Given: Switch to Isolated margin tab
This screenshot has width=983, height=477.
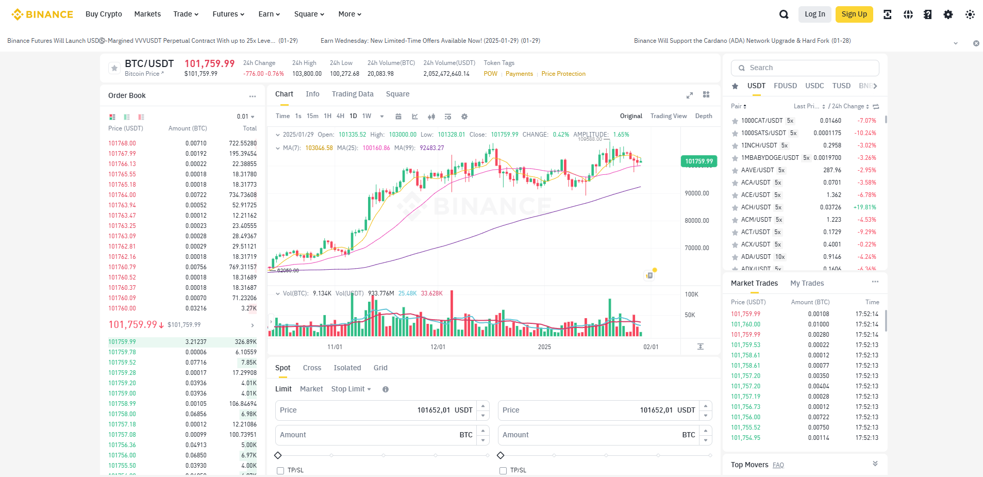Looking at the screenshot, I should (x=347, y=368).
